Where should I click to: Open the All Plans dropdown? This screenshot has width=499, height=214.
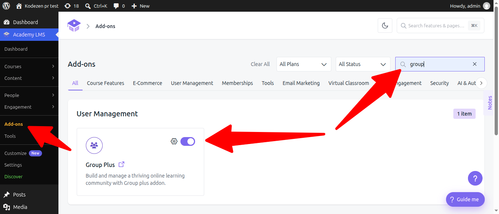(x=304, y=64)
